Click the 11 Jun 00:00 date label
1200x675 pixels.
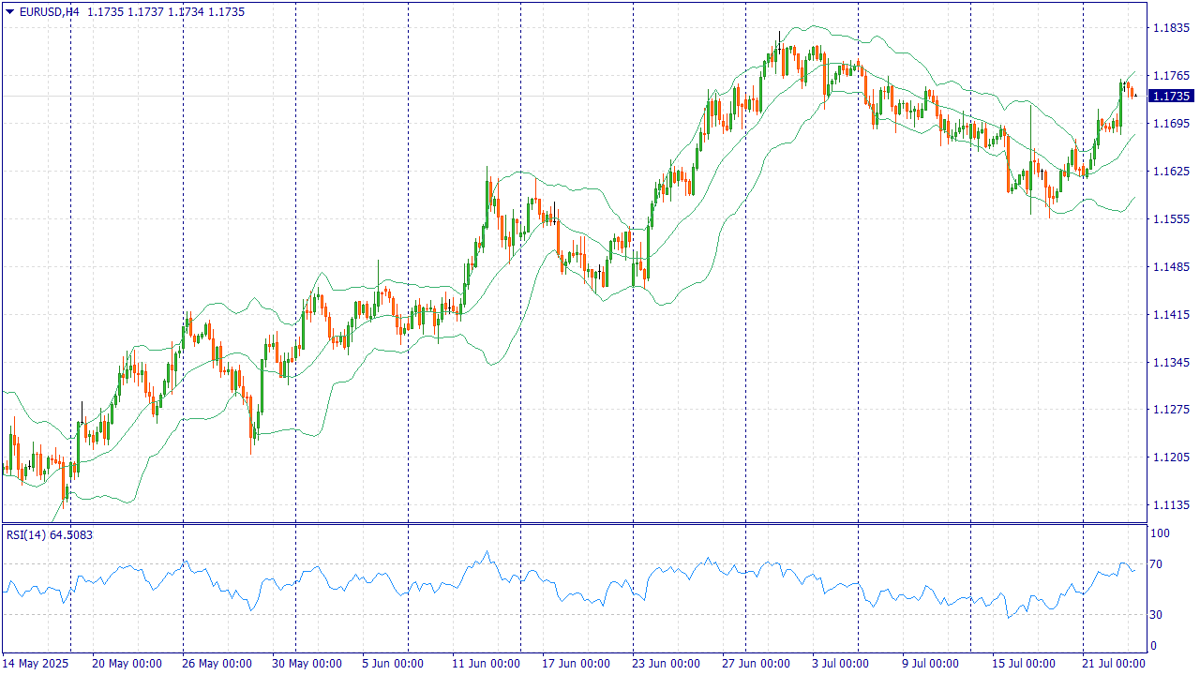tap(486, 664)
